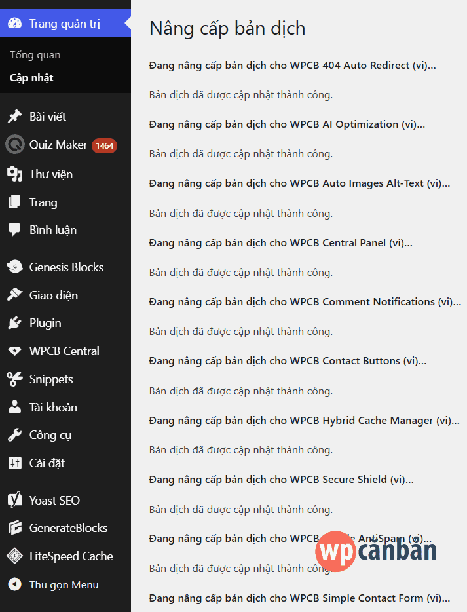Open the Plugin menu label
The width and height of the screenshot is (467, 612).
click(45, 323)
